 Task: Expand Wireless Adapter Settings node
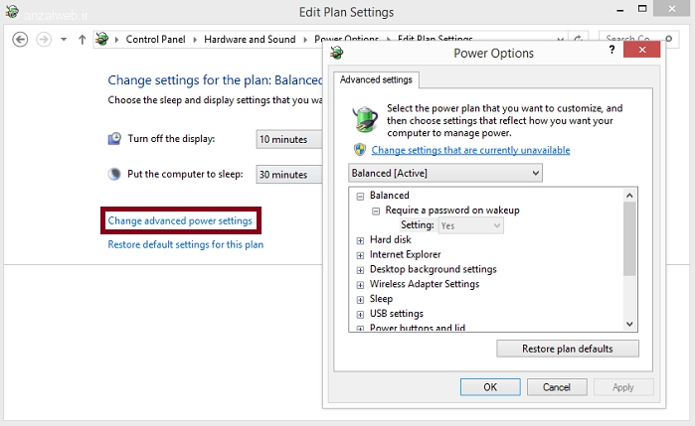[360, 285]
